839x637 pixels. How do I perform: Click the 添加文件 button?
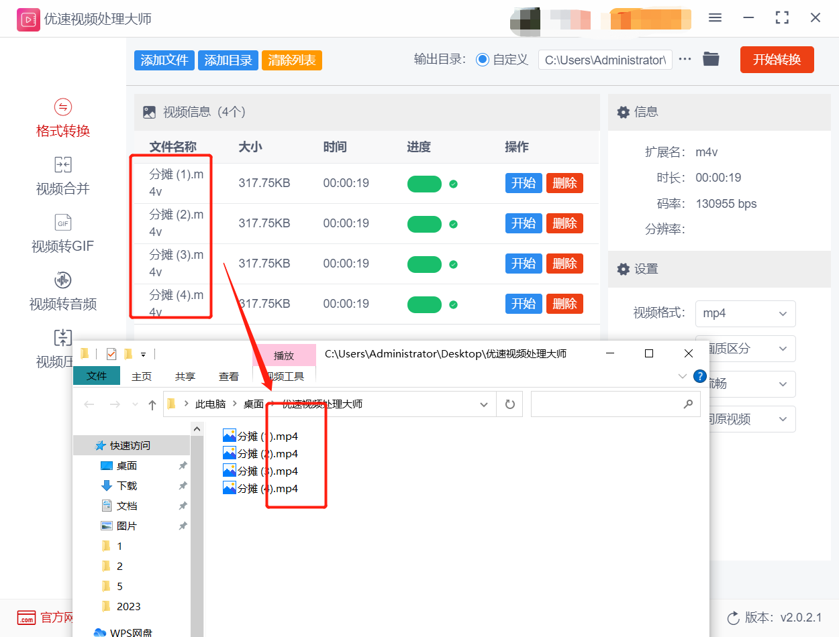[164, 60]
